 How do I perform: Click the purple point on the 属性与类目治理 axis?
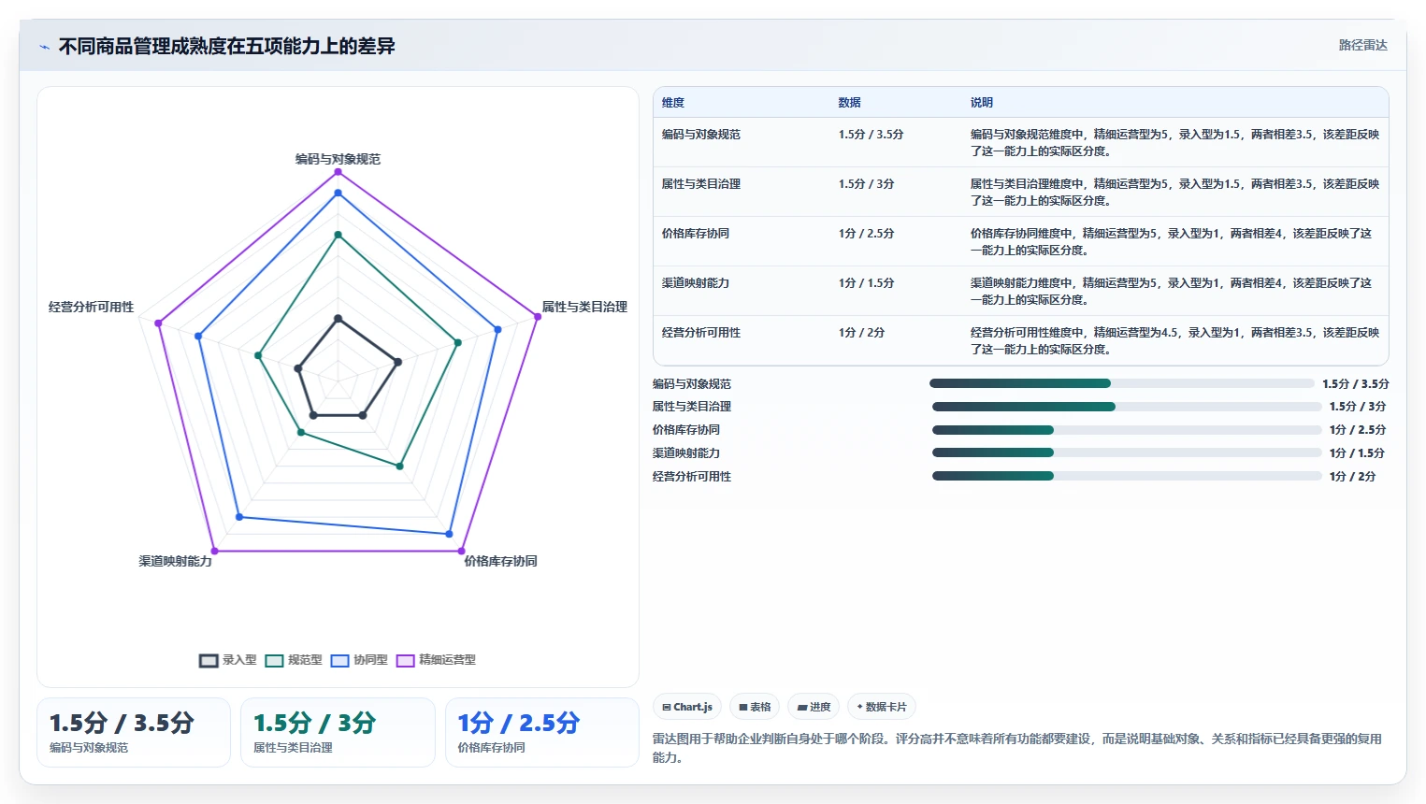click(537, 317)
